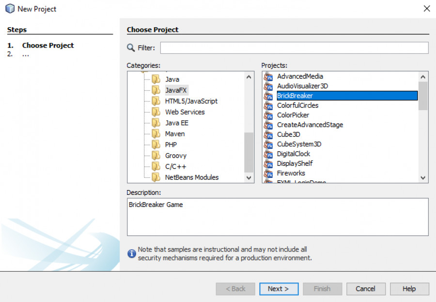Click the JavaFX folder icon in Categories

[156, 90]
